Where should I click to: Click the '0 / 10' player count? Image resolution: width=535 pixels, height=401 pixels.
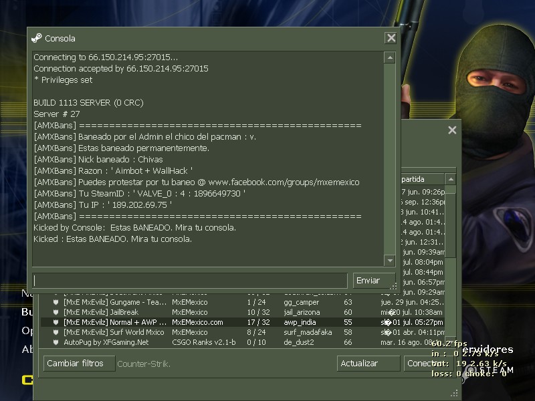pyautogui.click(x=256, y=342)
